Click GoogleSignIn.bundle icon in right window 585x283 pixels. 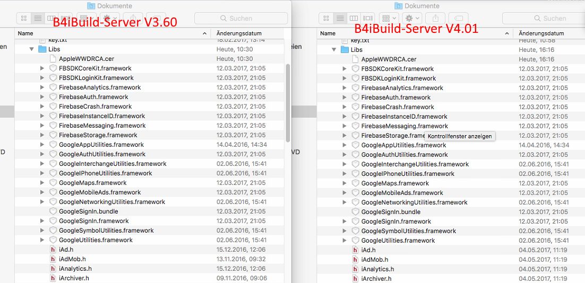coord(355,211)
